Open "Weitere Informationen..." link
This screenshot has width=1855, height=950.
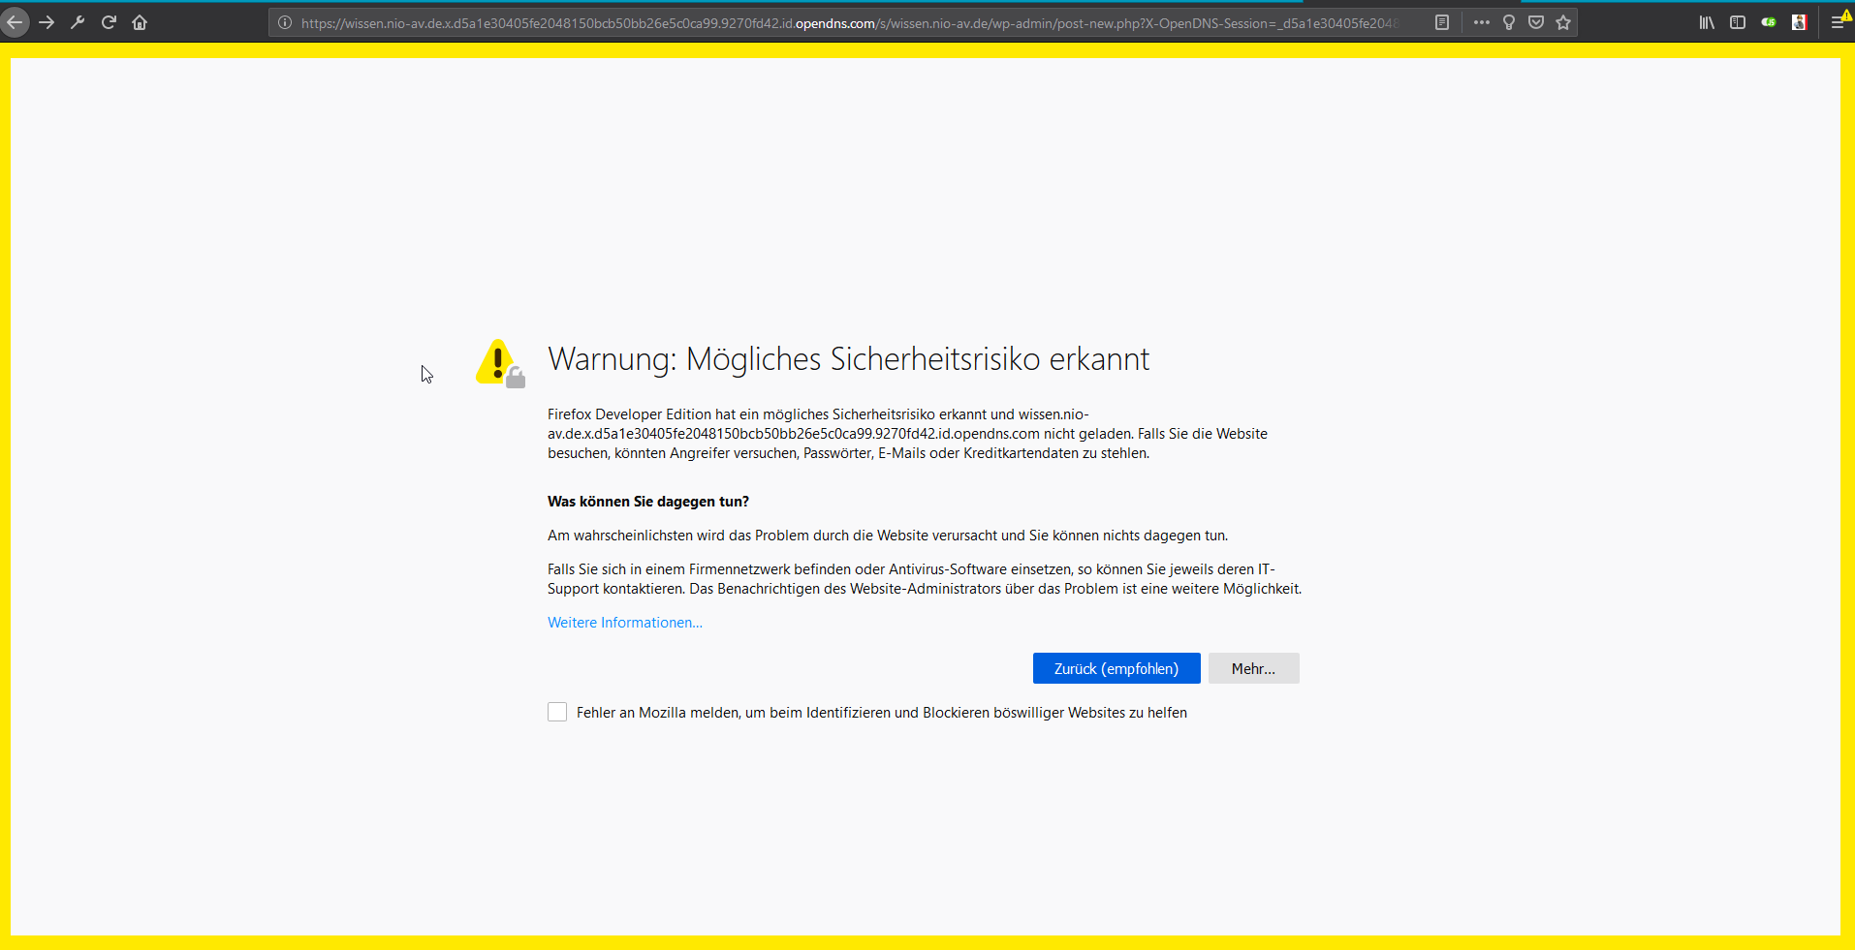[625, 623]
